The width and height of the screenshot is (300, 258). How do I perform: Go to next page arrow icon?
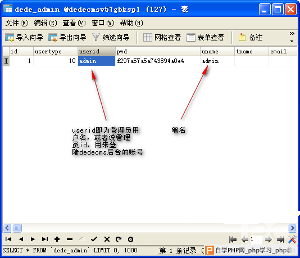[x=268, y=239]
